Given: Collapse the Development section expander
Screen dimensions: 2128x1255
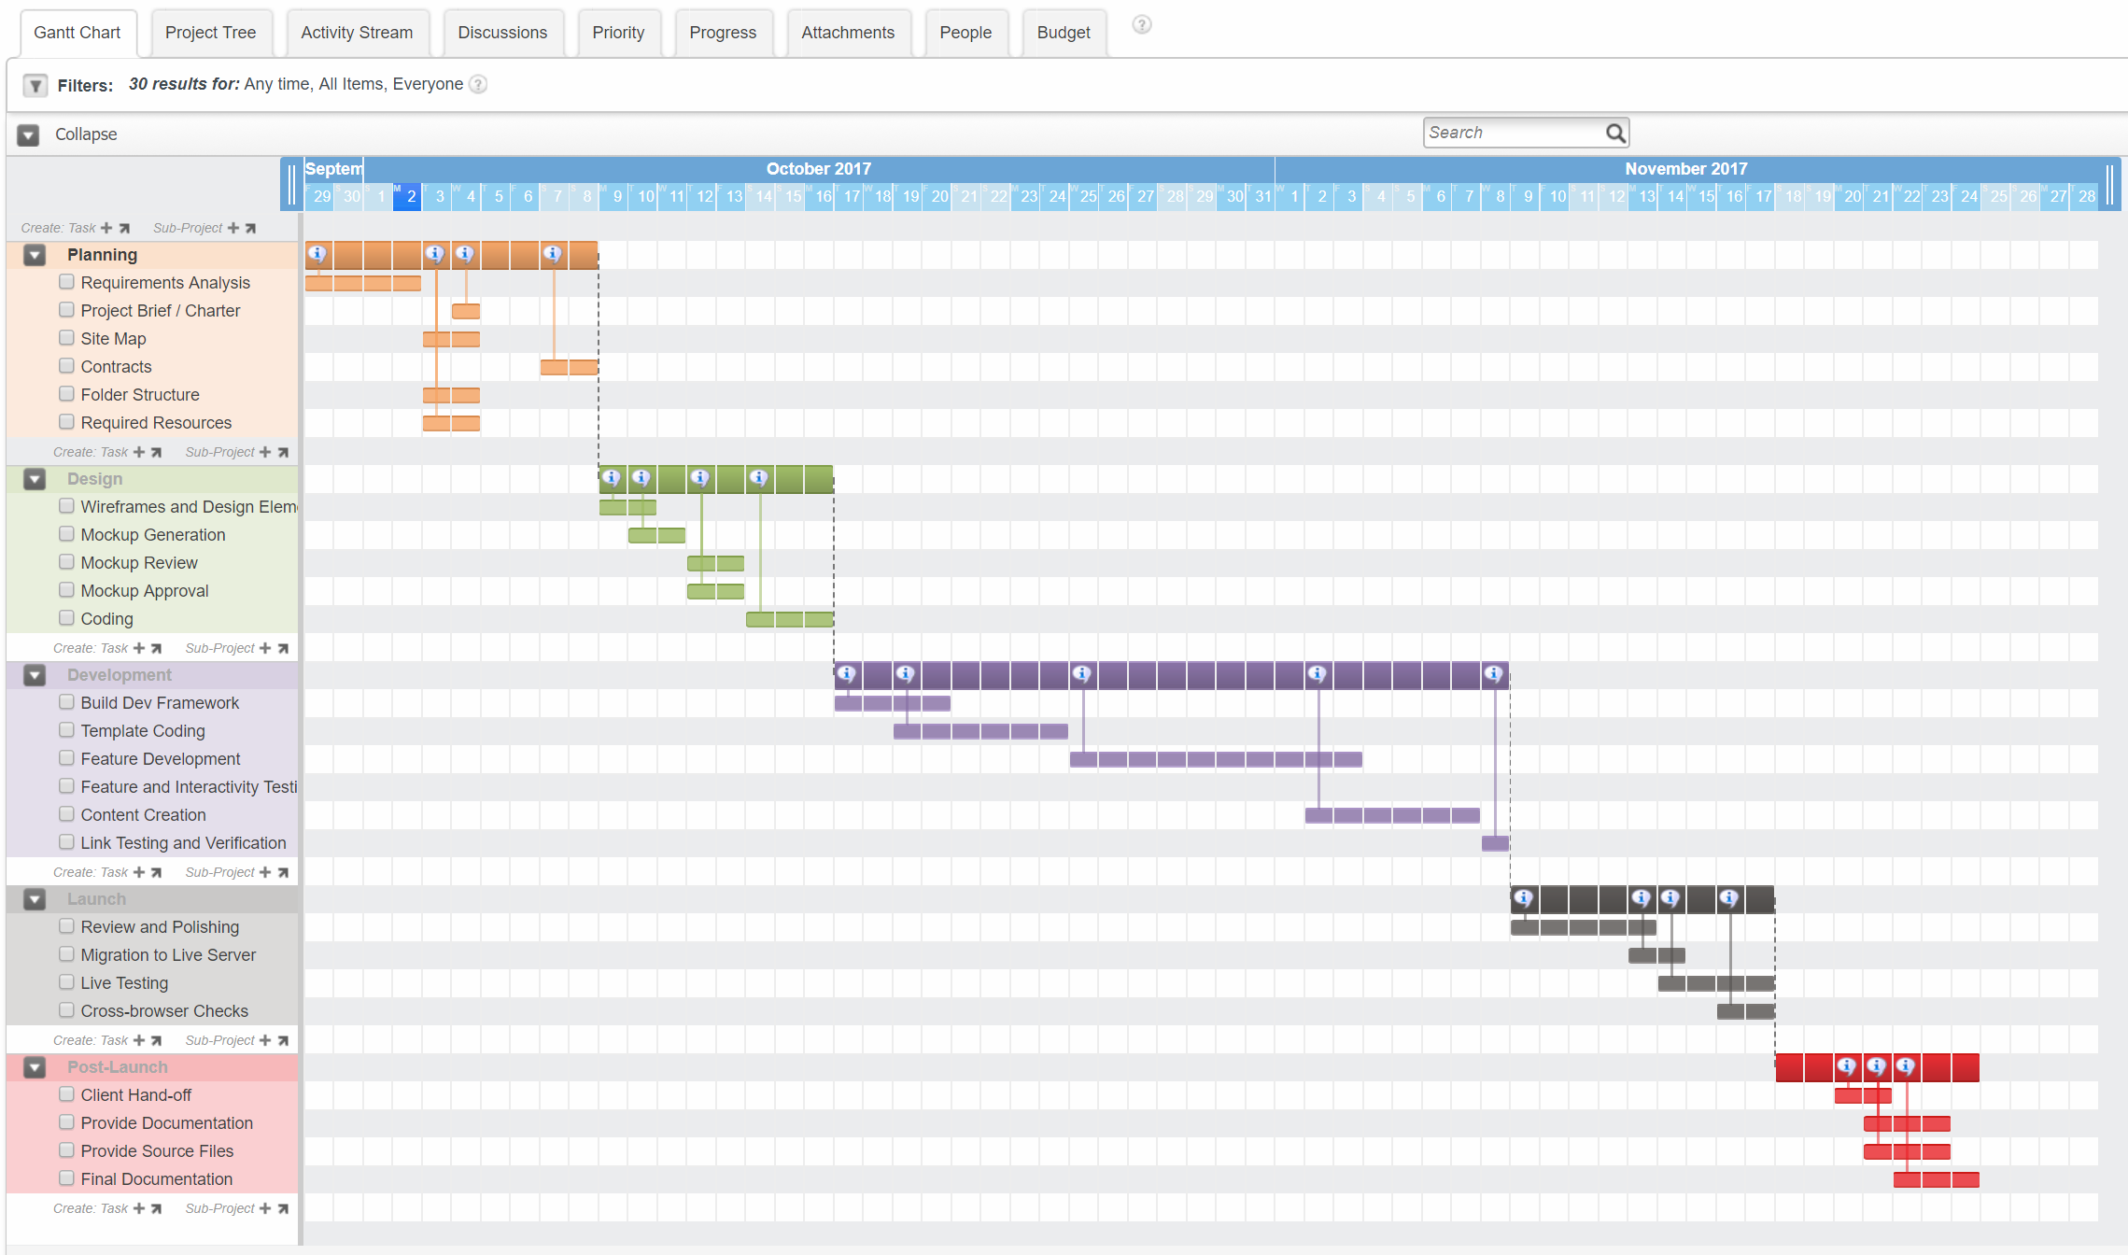Looking at the screenshot, I should (35, 674).
